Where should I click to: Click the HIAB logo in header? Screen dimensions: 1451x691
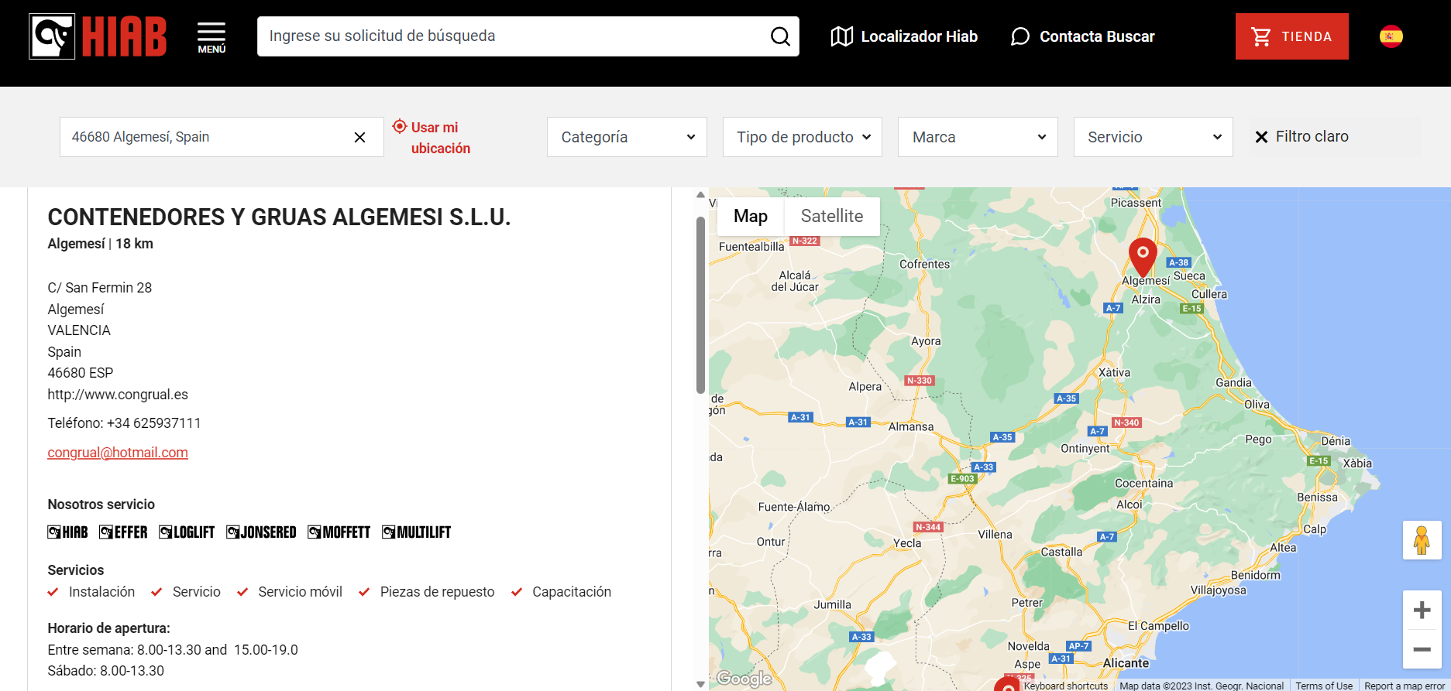(x=98, y=36)
